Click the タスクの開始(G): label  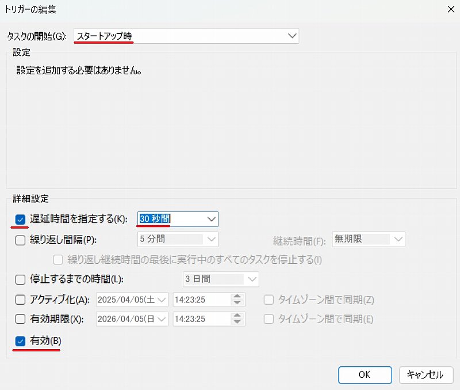point(37,36)
